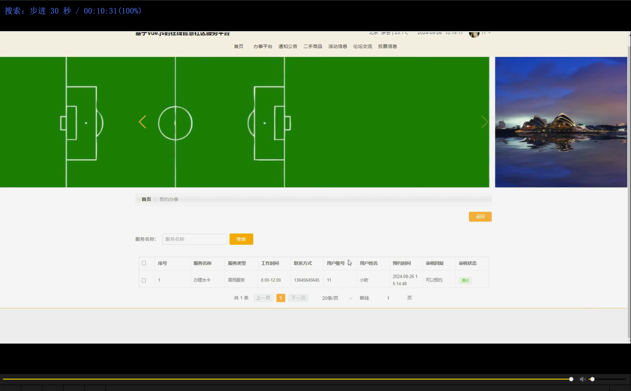Select the header row select-all checkbox
Screen dimensions: 631x391
[144, 263]
